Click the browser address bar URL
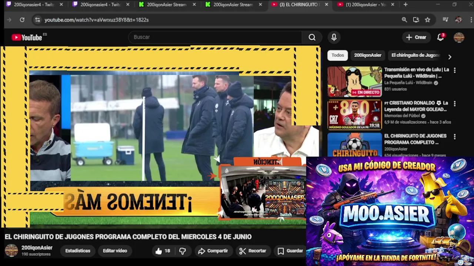The width and height of the screenshot is (474, 266). (x=97, y=20)
